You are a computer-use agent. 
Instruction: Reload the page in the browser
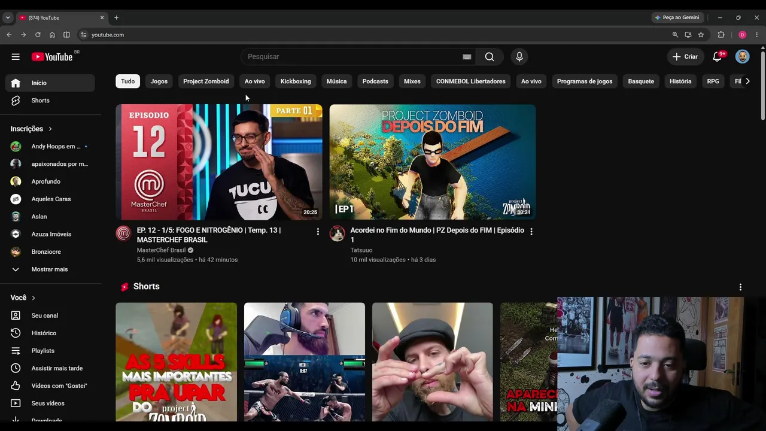(38, 35)
